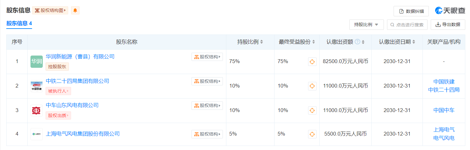Expand 股权结构 for 中铁二十四局集团有限公司

207,81
